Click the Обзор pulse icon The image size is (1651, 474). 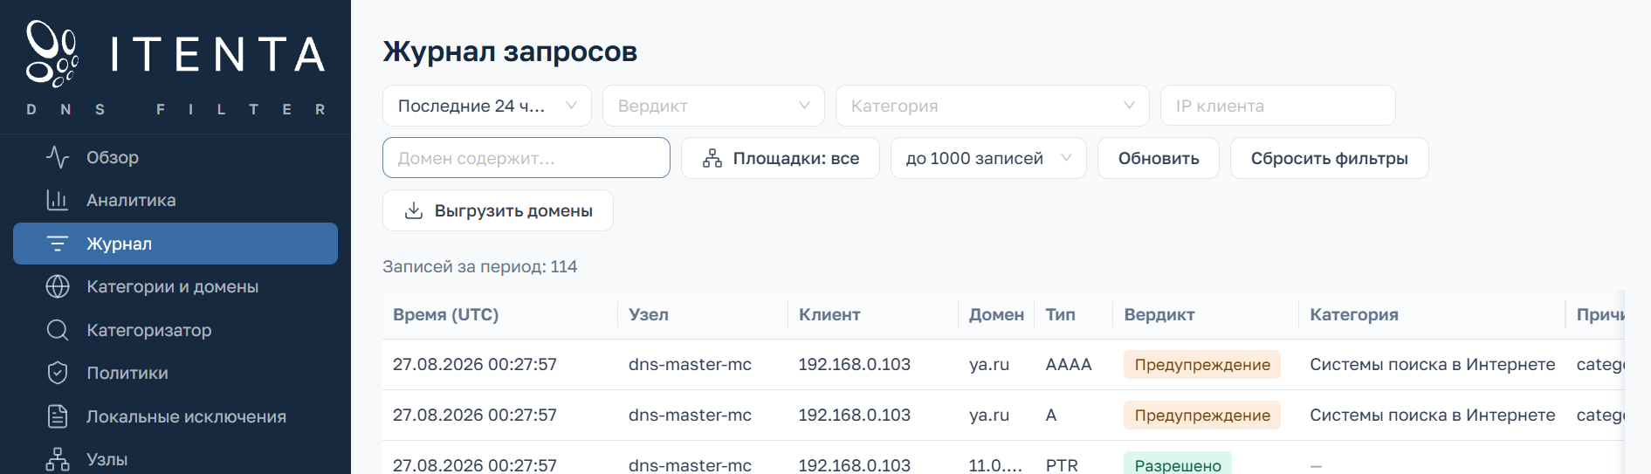(58, 157)
